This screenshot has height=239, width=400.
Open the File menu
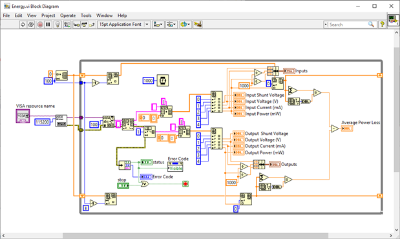pos(6,16)
